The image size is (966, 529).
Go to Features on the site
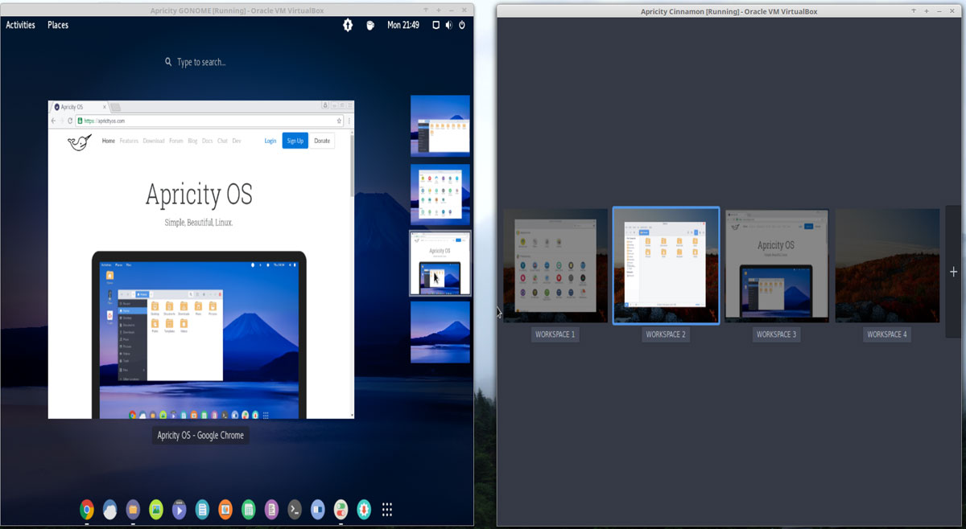(x=129, y=141)
